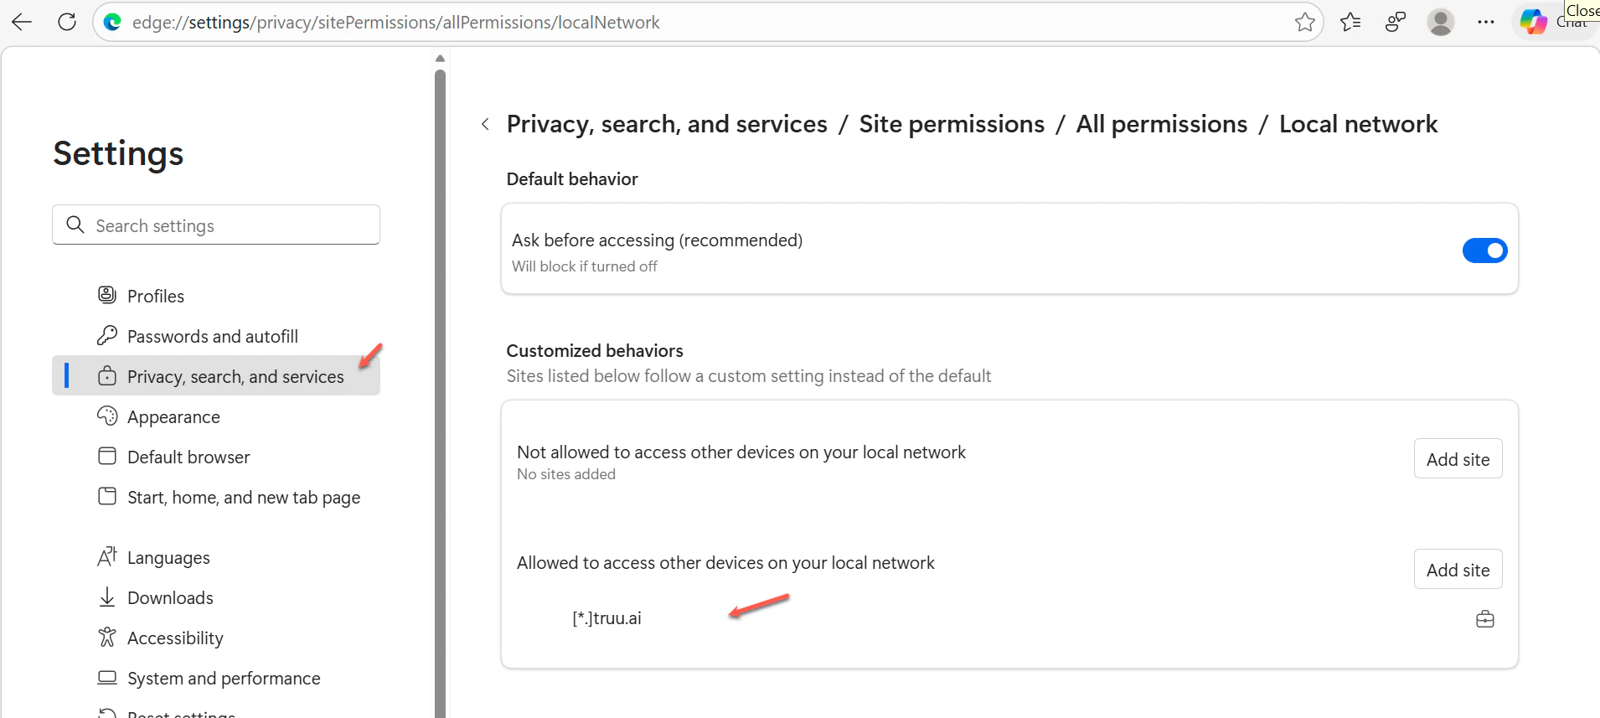Click the profile avatar icon
The height and width of the screenshot is (718, 1600).
[1440, 23]
